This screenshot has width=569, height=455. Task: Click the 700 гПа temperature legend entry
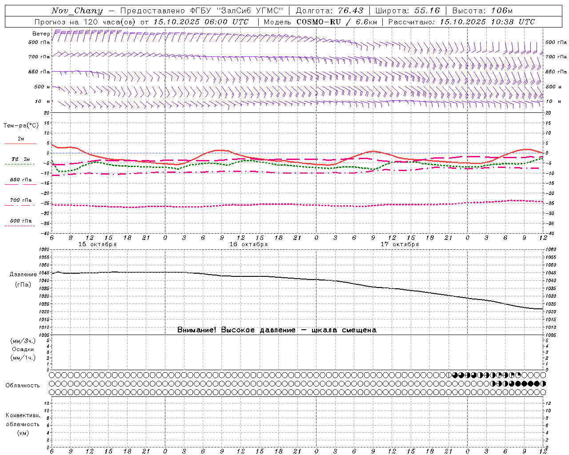coord(21,200)
